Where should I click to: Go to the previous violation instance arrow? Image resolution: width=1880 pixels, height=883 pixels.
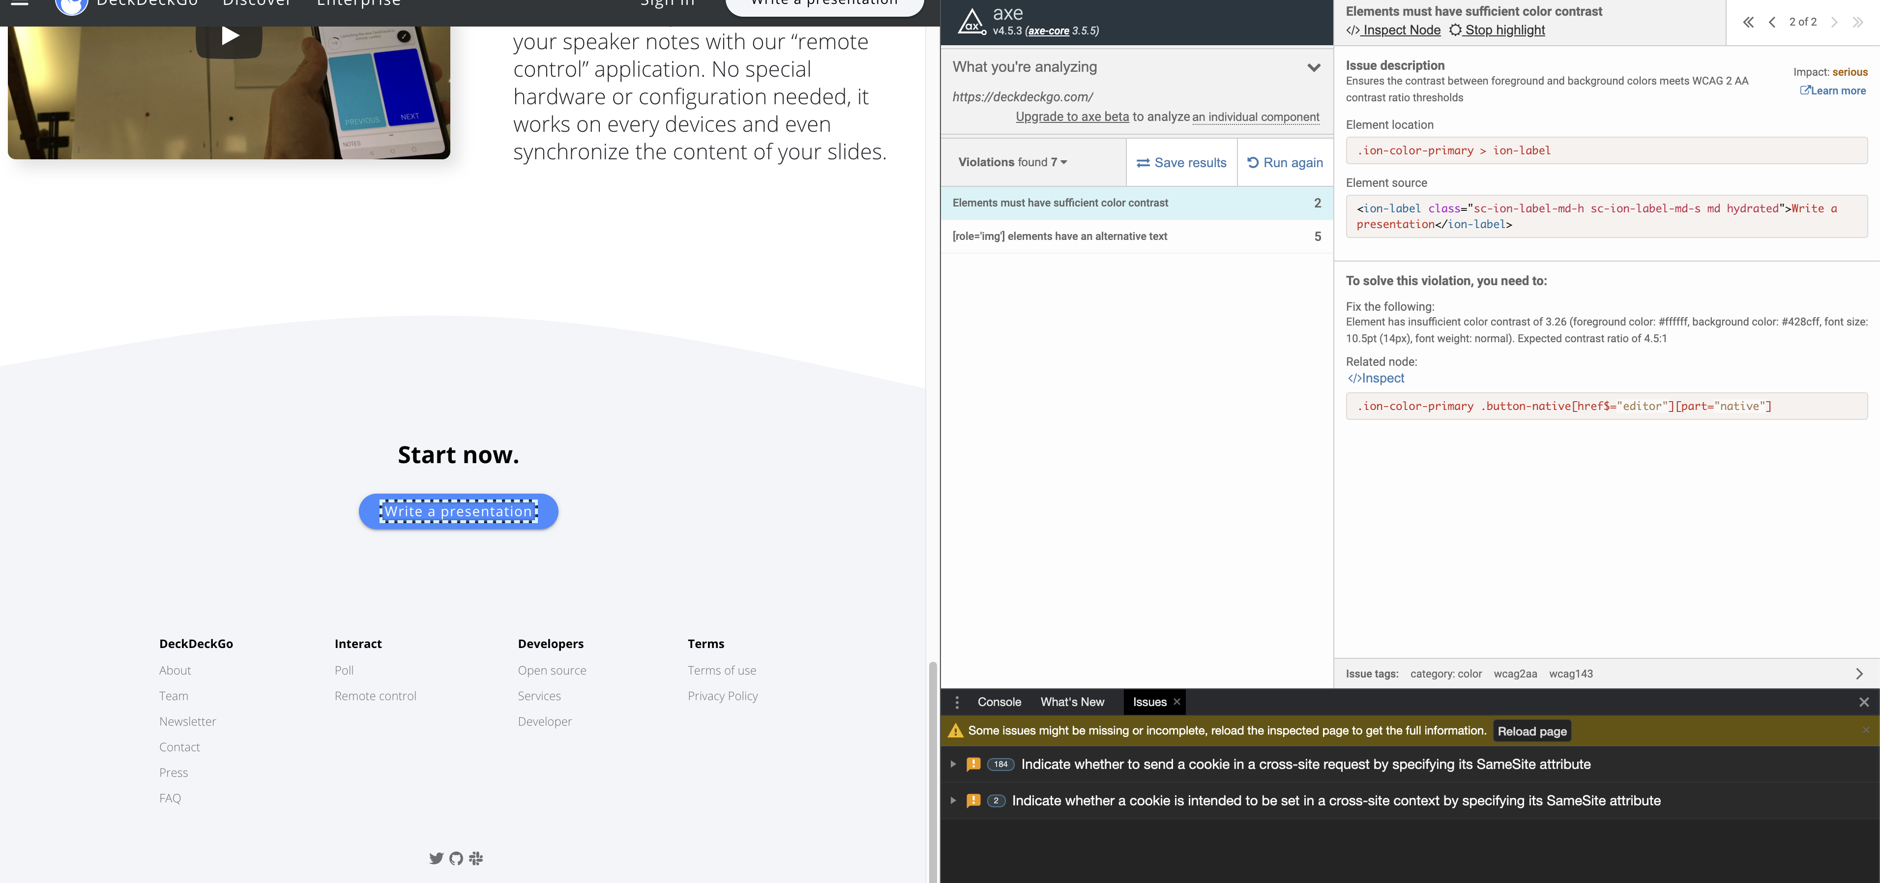point(1772,22)
